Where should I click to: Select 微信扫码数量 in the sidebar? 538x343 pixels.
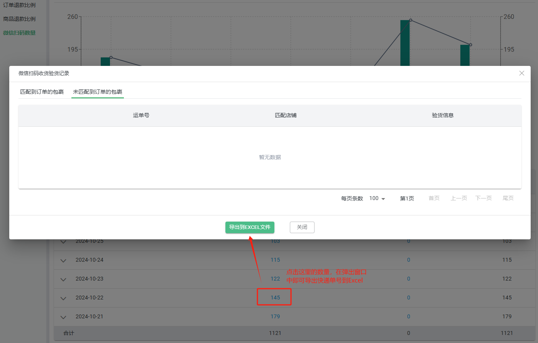(x=19, y=33)
